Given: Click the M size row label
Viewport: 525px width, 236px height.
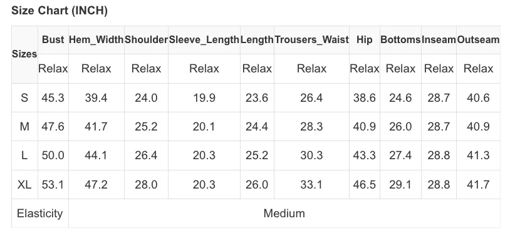Looking at the screenshot, I should pyautogui.click(x=24, y=127).
